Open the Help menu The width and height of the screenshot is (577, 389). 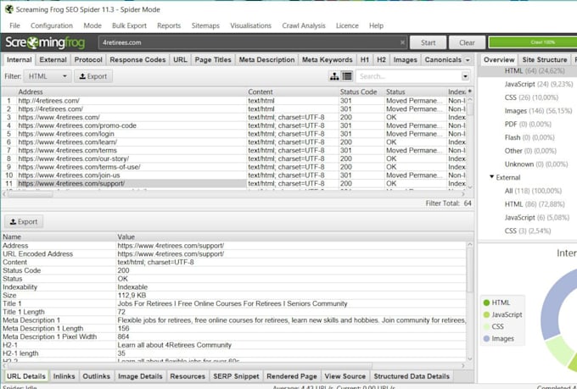(376, 25)
